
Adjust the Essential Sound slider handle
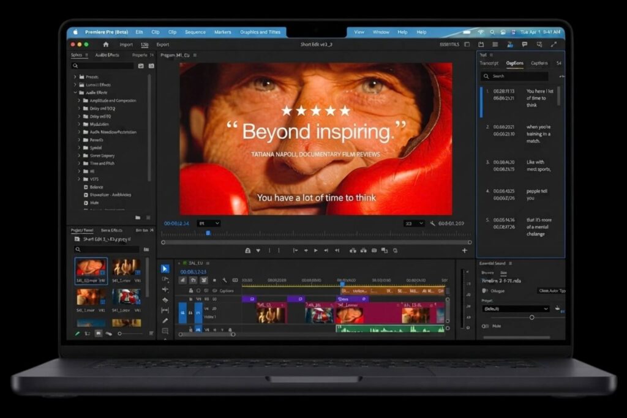click(x=532, y=317)
